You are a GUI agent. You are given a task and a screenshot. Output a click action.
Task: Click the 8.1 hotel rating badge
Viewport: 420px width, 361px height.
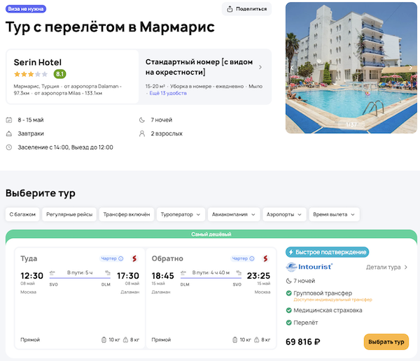tap(60, 73)
